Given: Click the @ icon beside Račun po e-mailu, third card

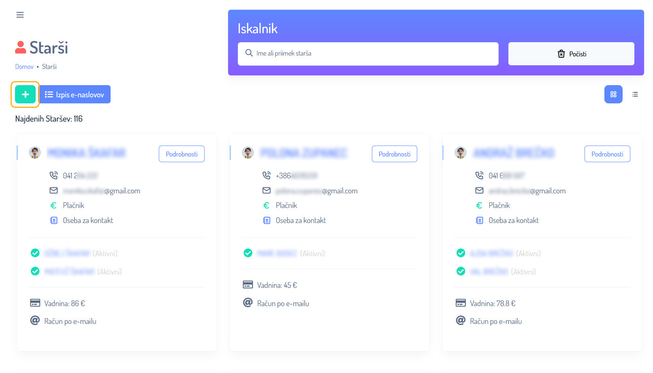Looking at the screenshot, I should [x=461, y=321].
